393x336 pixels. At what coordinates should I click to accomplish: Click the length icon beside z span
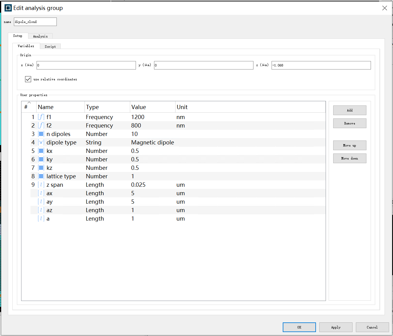pos(41,185)
